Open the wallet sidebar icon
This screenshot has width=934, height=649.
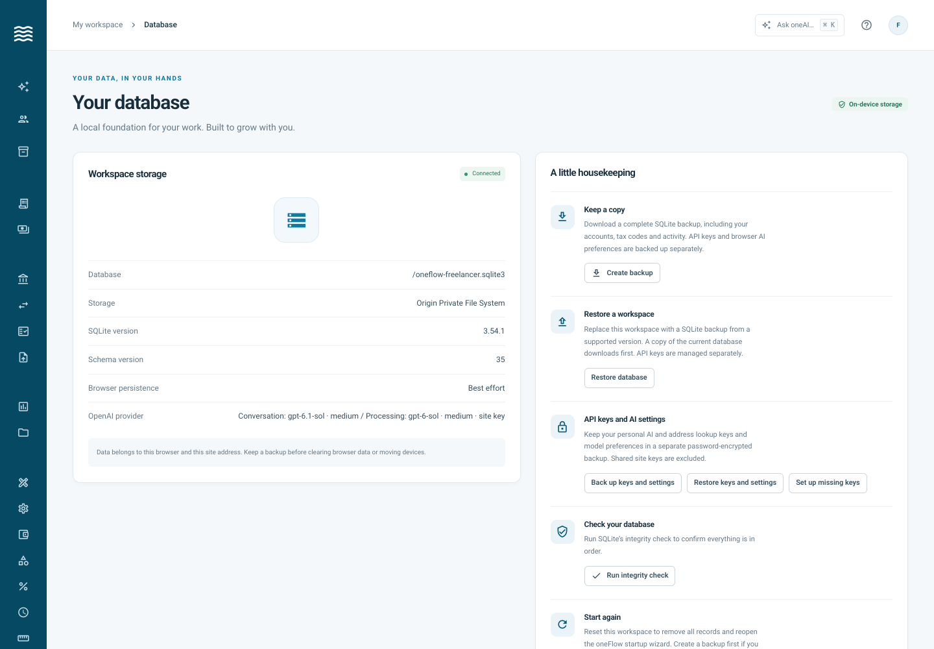23,535
